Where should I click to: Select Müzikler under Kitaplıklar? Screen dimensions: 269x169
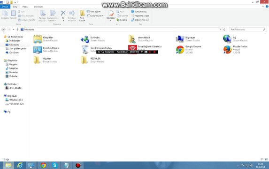click(x=12, y=68)
